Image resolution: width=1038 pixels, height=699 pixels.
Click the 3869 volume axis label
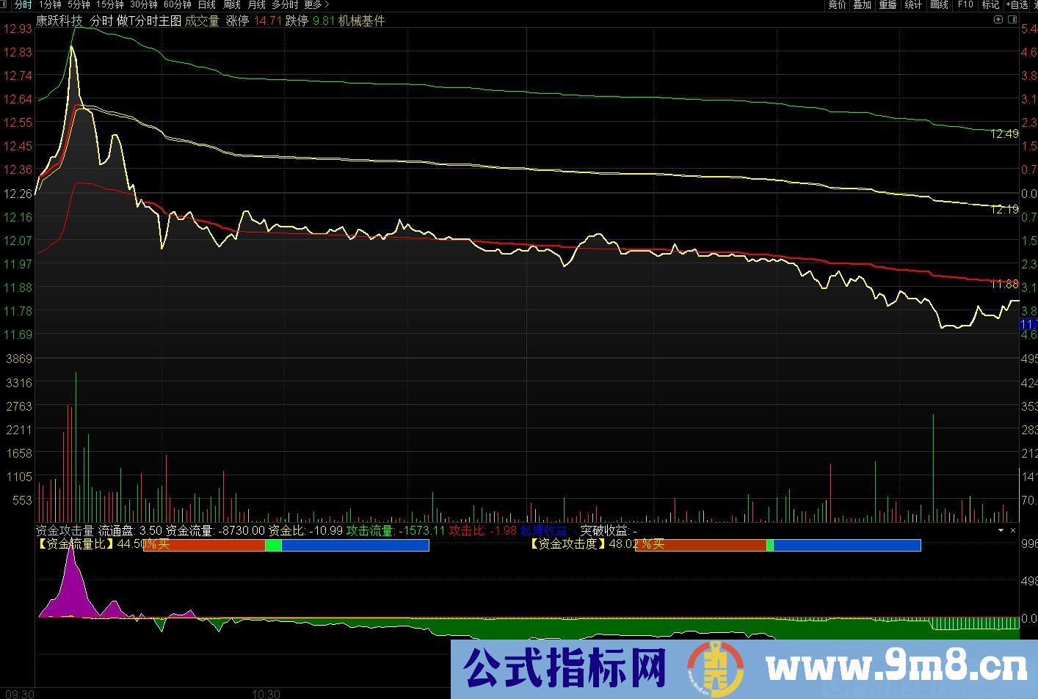click(x=19, y=359)
